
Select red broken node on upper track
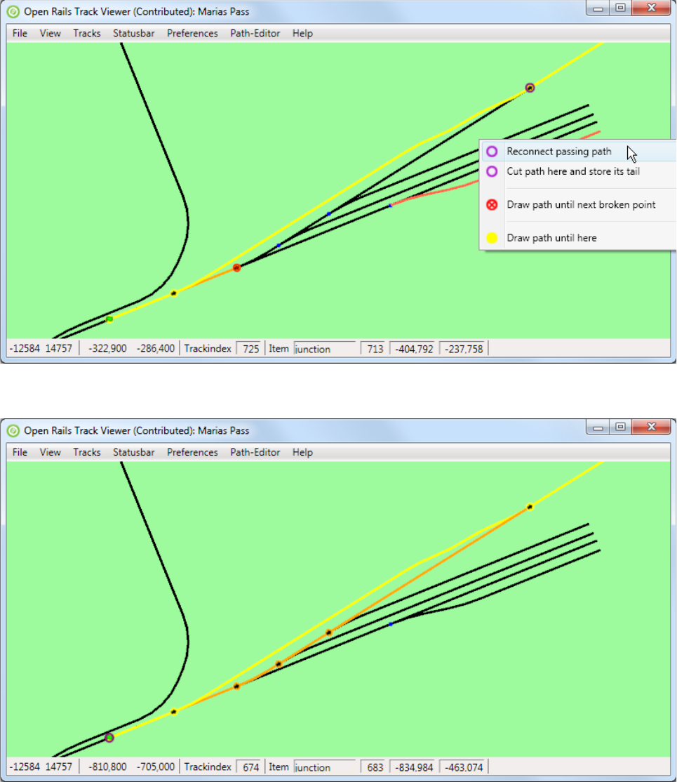pyautogui.click(x=237, y=268)
